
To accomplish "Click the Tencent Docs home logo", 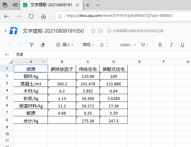I will click(14, 31).
